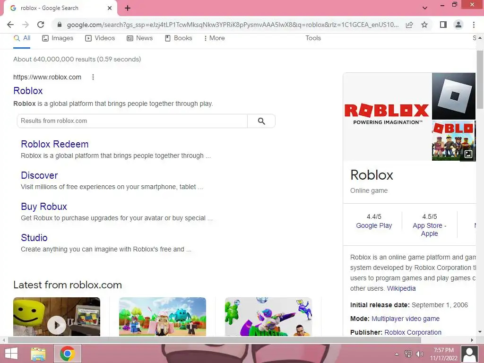Screen dimensions: 484x363
Task: View site lock information icon
Action: click(60, 25)
